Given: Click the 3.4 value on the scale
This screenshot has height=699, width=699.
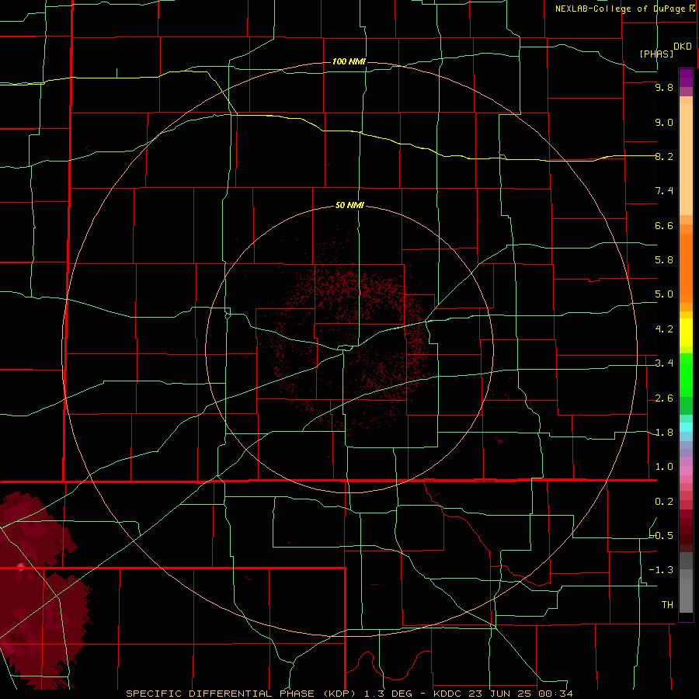Looking at the screenshot, I should pos(664,363).
